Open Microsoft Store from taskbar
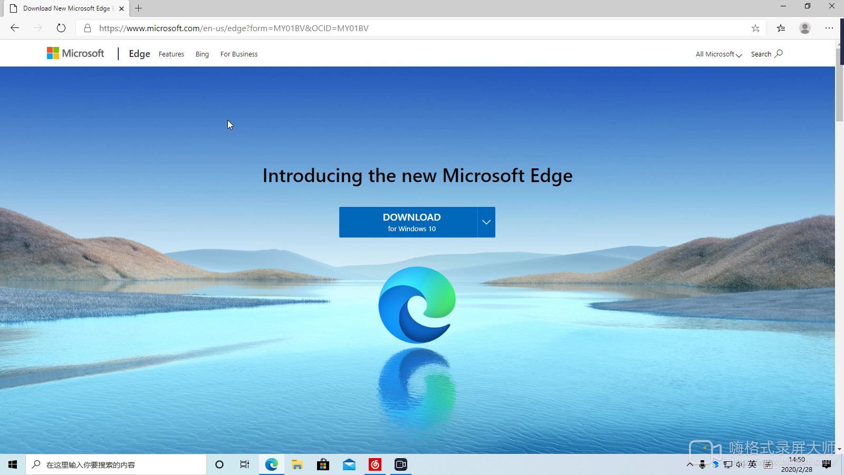This screenshot has width=844, height=475. click(323, 464)
